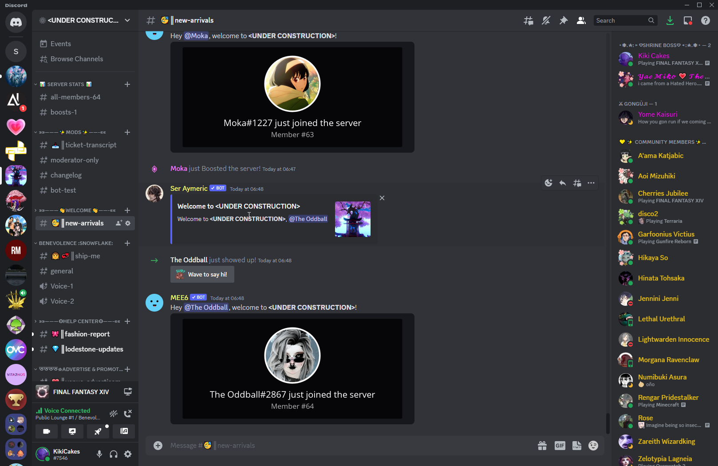Viewport: 718px width, 466px height.
Task: Open the general channel
Action: pos(85,271)
